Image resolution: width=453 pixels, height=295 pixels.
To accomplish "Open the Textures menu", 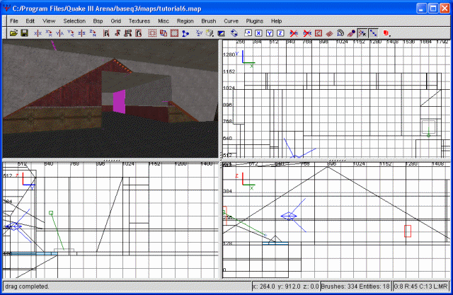I will pyautogui.click(x=139, y=21).
